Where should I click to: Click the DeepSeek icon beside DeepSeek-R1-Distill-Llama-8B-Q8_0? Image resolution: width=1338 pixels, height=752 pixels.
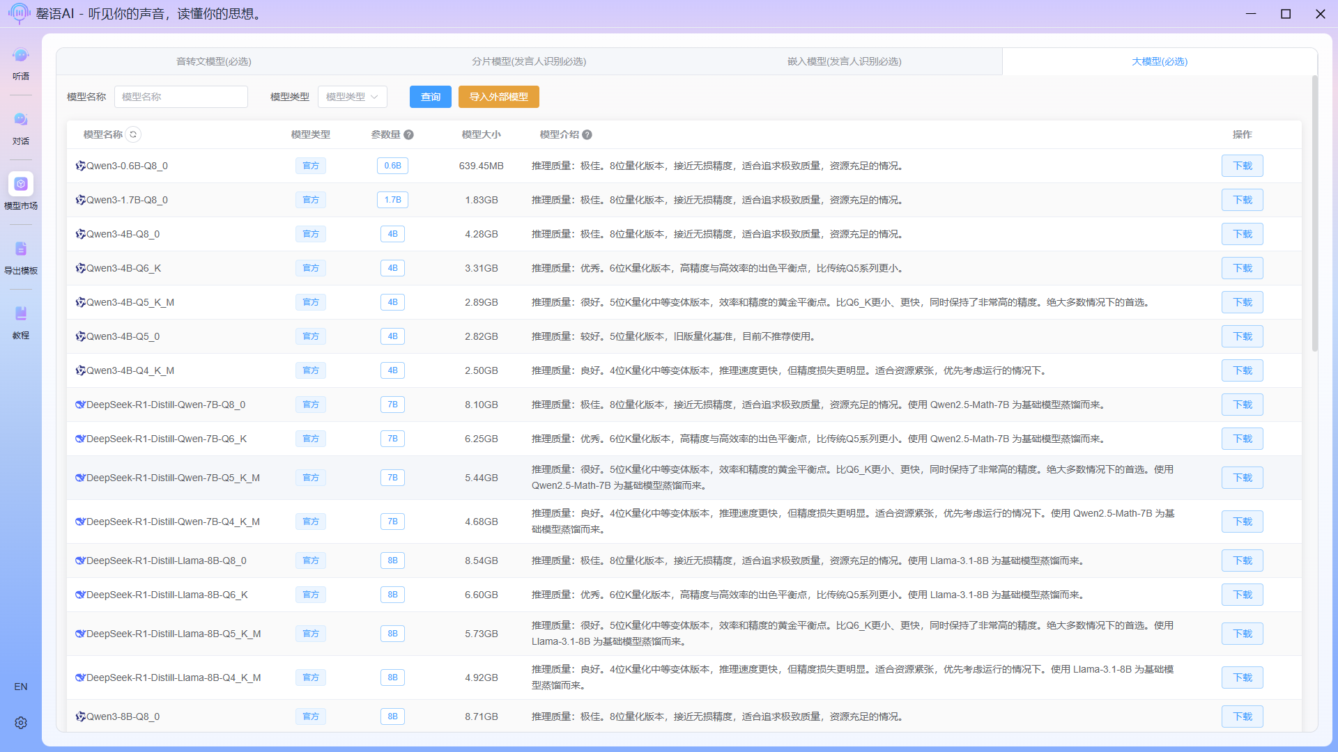(80, 561)
